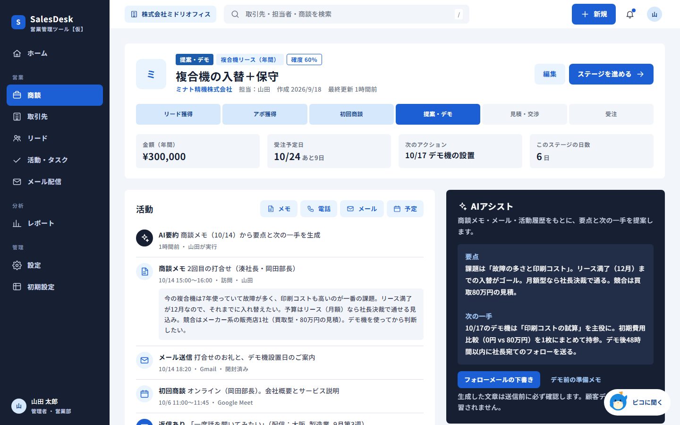
Task: Open レポート in the sidebar
Action: click(x=55, y=223)
